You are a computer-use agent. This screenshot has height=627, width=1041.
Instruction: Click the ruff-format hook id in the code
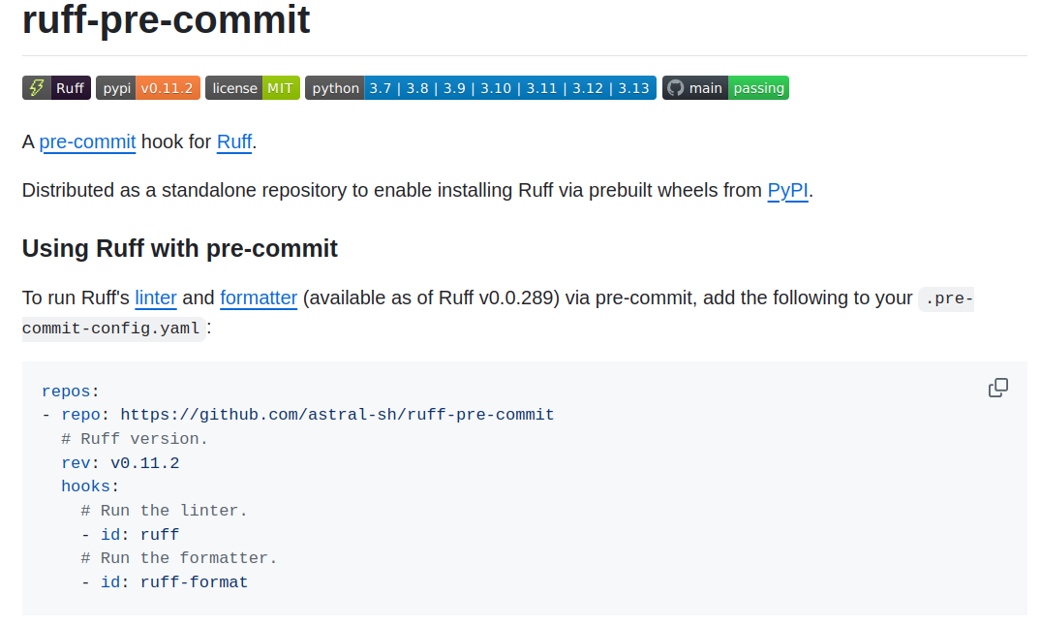point(194,582)
